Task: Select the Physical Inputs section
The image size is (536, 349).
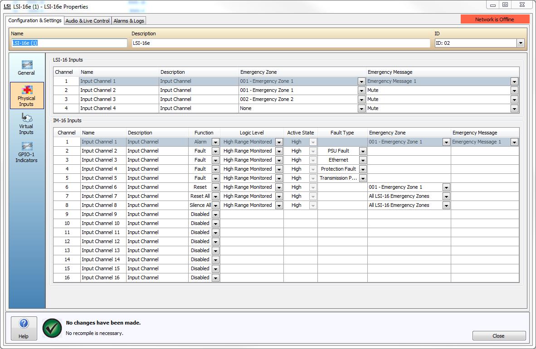Action: [27, 96]
